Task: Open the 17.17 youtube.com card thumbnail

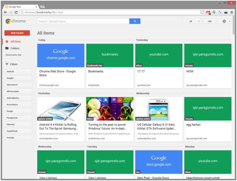Action: click(x=159, y=55)
